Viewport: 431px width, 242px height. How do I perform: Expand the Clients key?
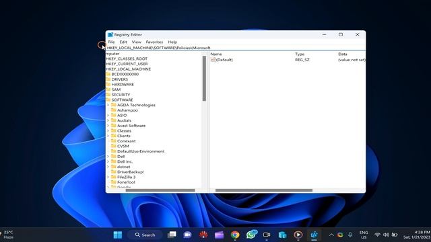point(108,136)
